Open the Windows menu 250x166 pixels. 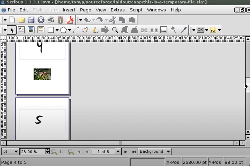(156, 10)
